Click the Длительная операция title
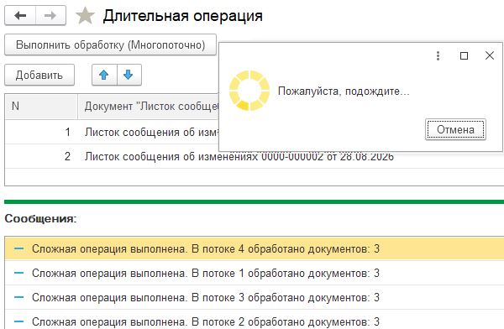 coord(182,16)
